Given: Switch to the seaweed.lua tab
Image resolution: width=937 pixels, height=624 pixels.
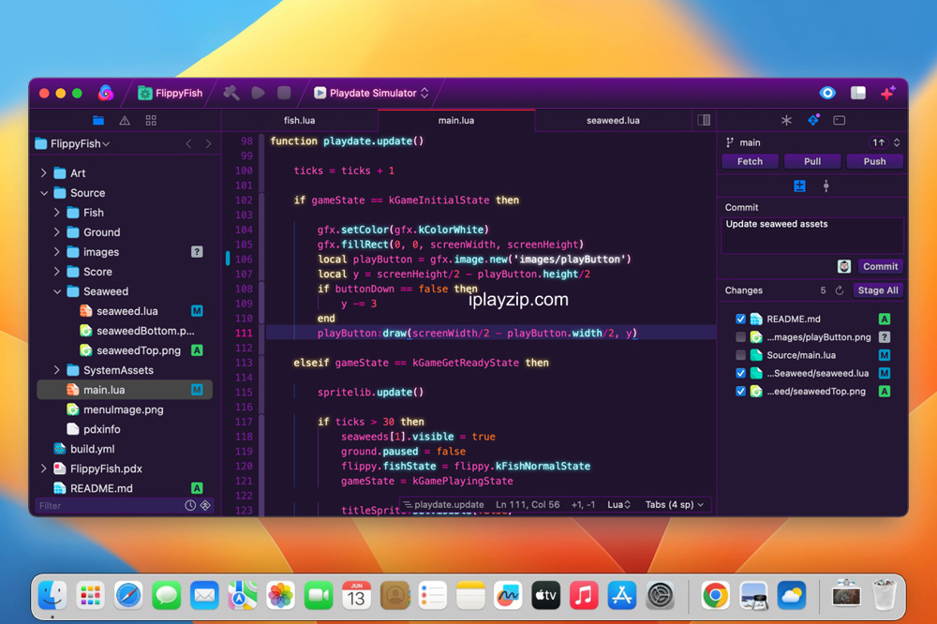Looking at the screenshot, I should (613, 120).
